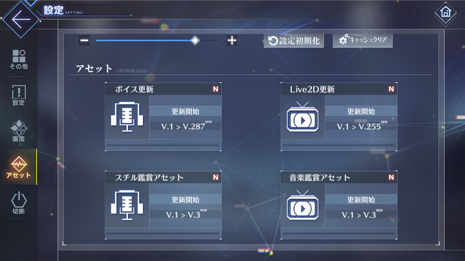Image resolution: width=465 pixels, height=261 pixels.
Task: Click the microphone icon under ボイス更新
Action: [x=127, y=117]
